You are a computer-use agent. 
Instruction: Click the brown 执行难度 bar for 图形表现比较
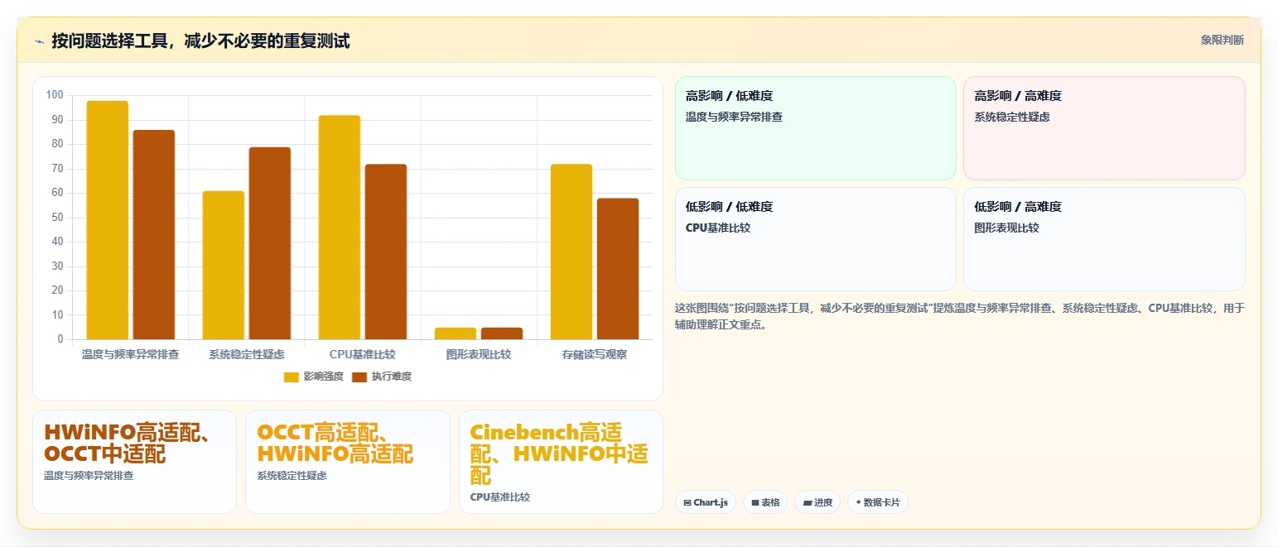[502, 333]
